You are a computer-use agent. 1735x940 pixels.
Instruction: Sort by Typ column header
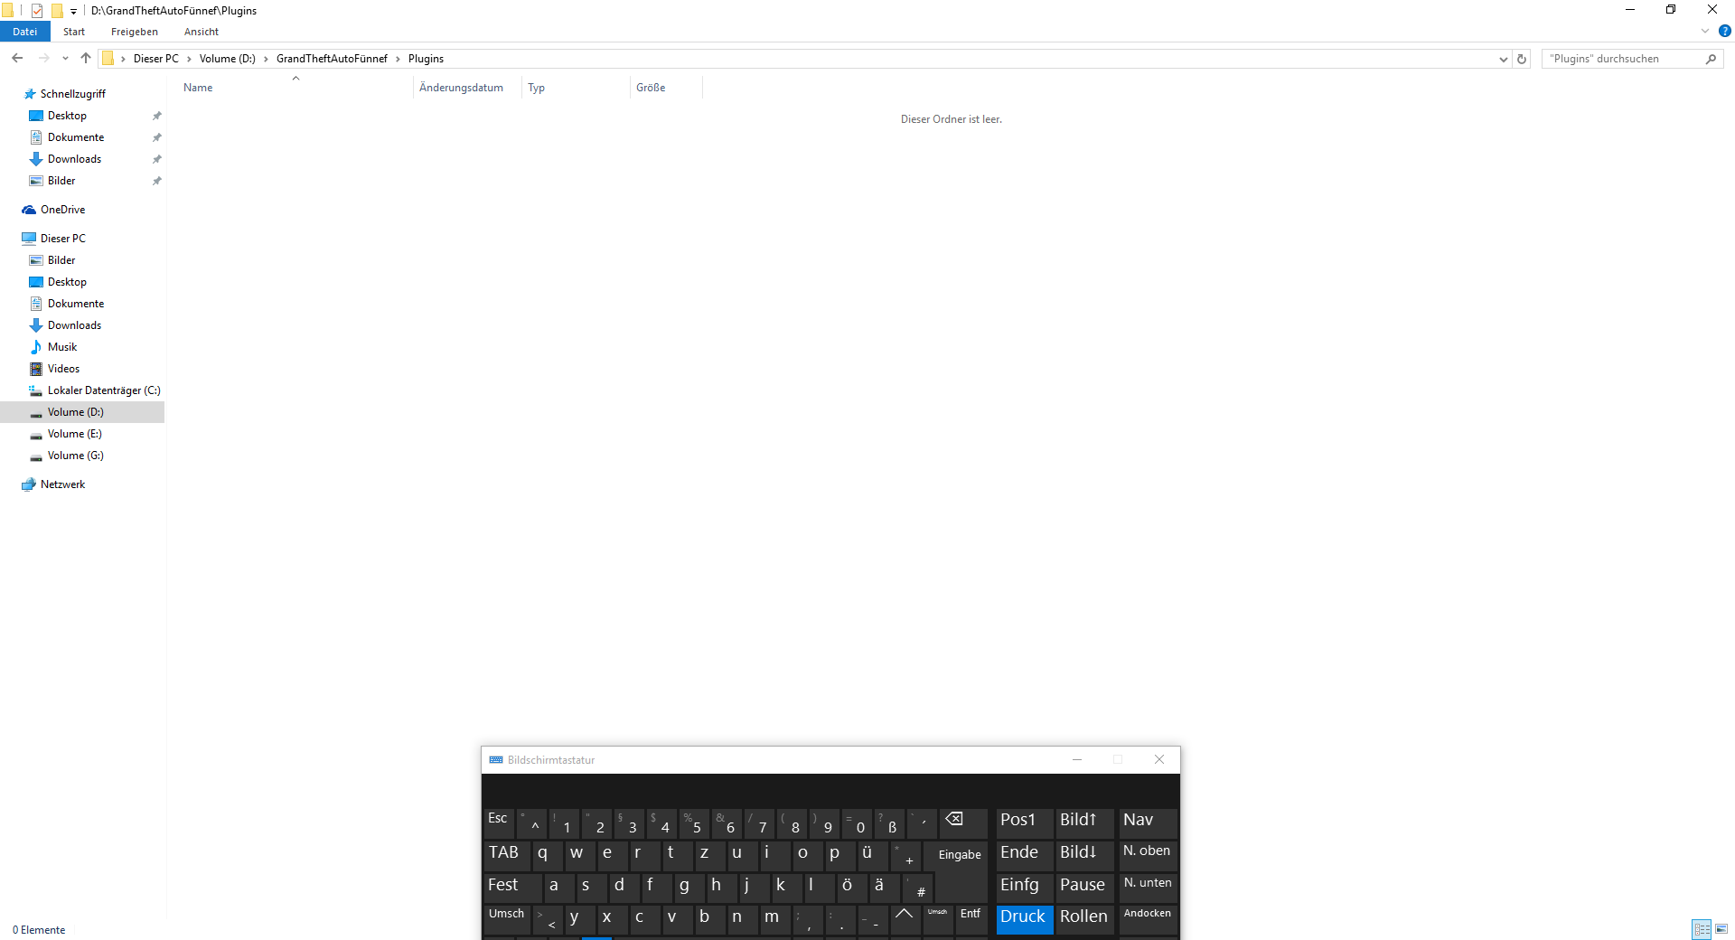point(576,88)
